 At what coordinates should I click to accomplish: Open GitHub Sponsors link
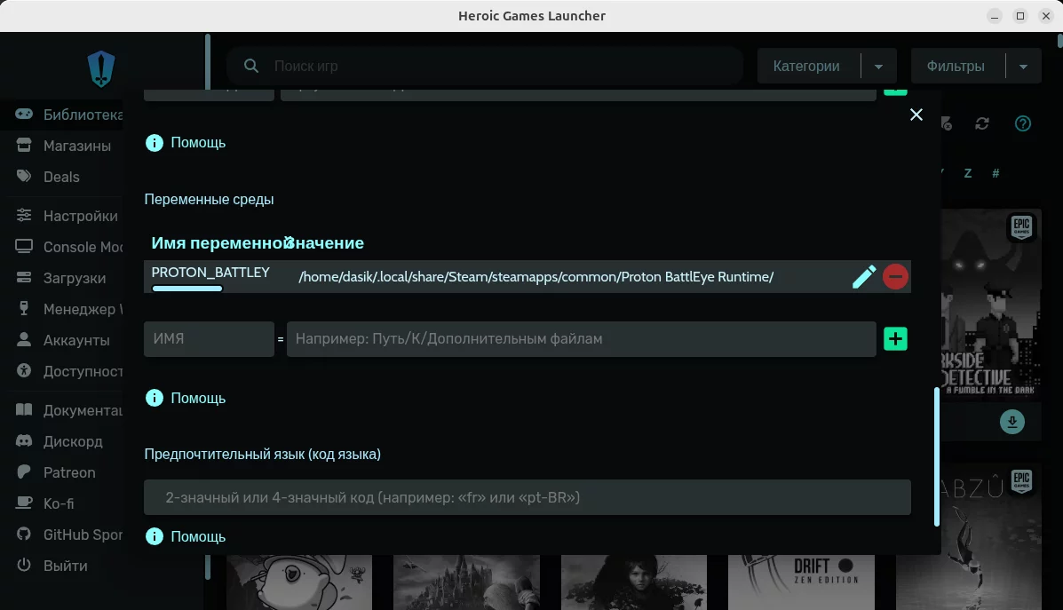[68, 535]
